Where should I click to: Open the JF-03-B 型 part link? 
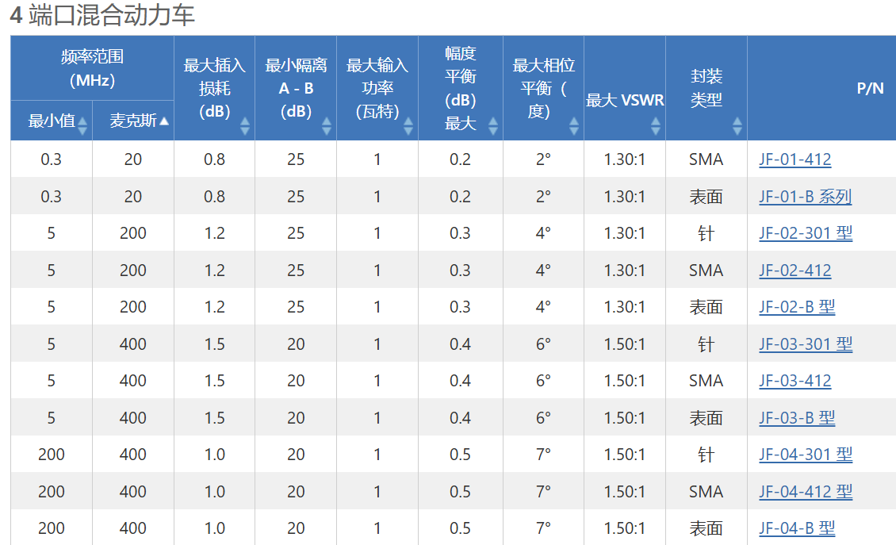click(797, 418)
